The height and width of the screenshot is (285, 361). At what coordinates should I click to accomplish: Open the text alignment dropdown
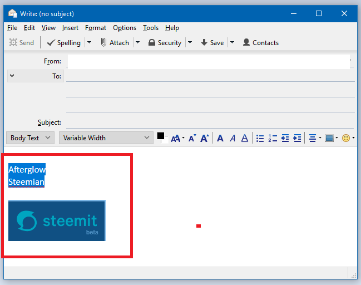(x=315, y=138)
